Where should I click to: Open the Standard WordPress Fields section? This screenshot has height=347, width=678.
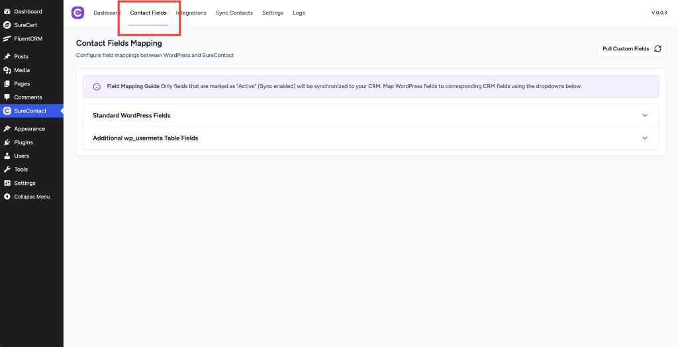[x=371, y=115]
